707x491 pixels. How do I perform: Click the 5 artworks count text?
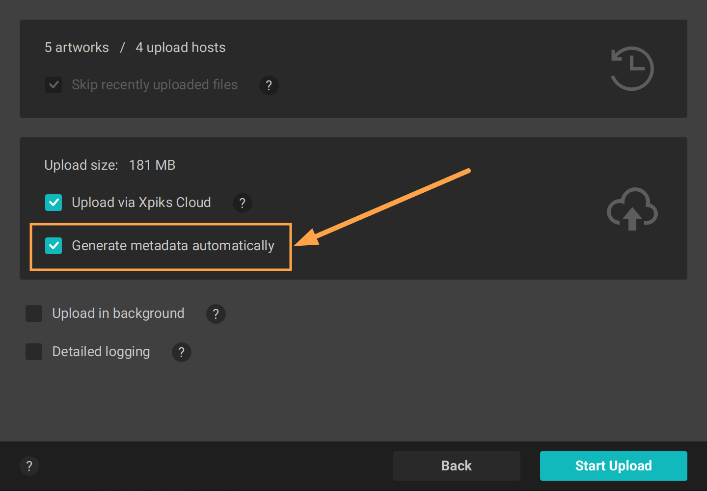(x=77, y=47)
